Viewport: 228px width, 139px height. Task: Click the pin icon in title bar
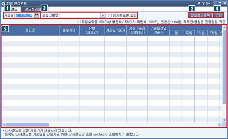tap(199, 3)
